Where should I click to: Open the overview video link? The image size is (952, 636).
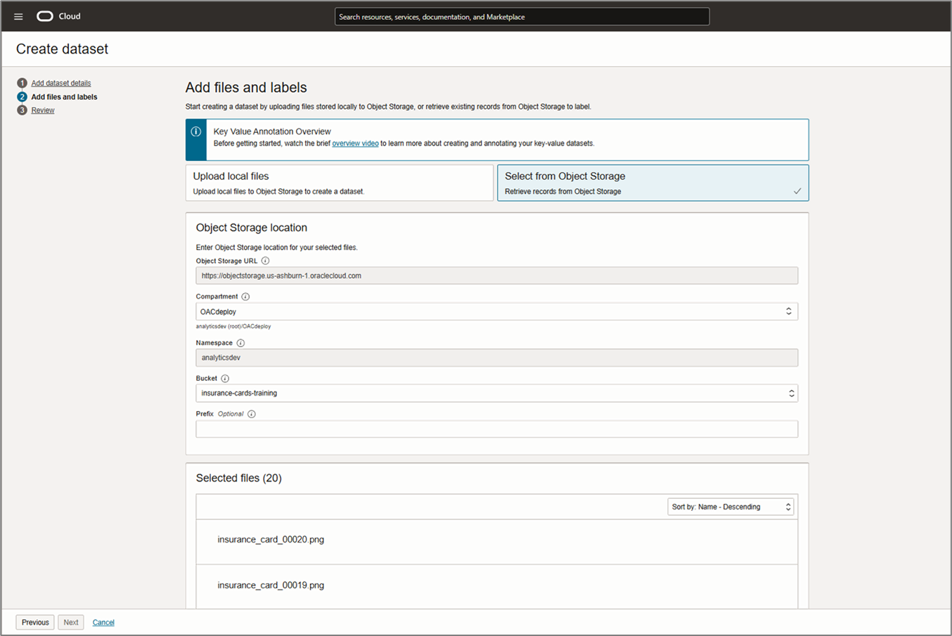[x=355, y=143]
